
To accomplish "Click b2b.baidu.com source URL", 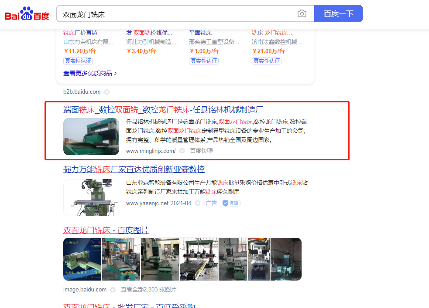I will pos(82,92).
